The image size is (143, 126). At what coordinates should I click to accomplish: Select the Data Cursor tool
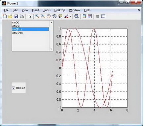click(x=60, y=16)
